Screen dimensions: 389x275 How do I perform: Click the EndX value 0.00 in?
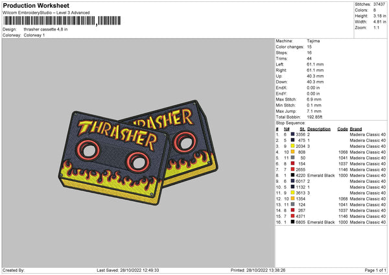[x=313, y=88]
